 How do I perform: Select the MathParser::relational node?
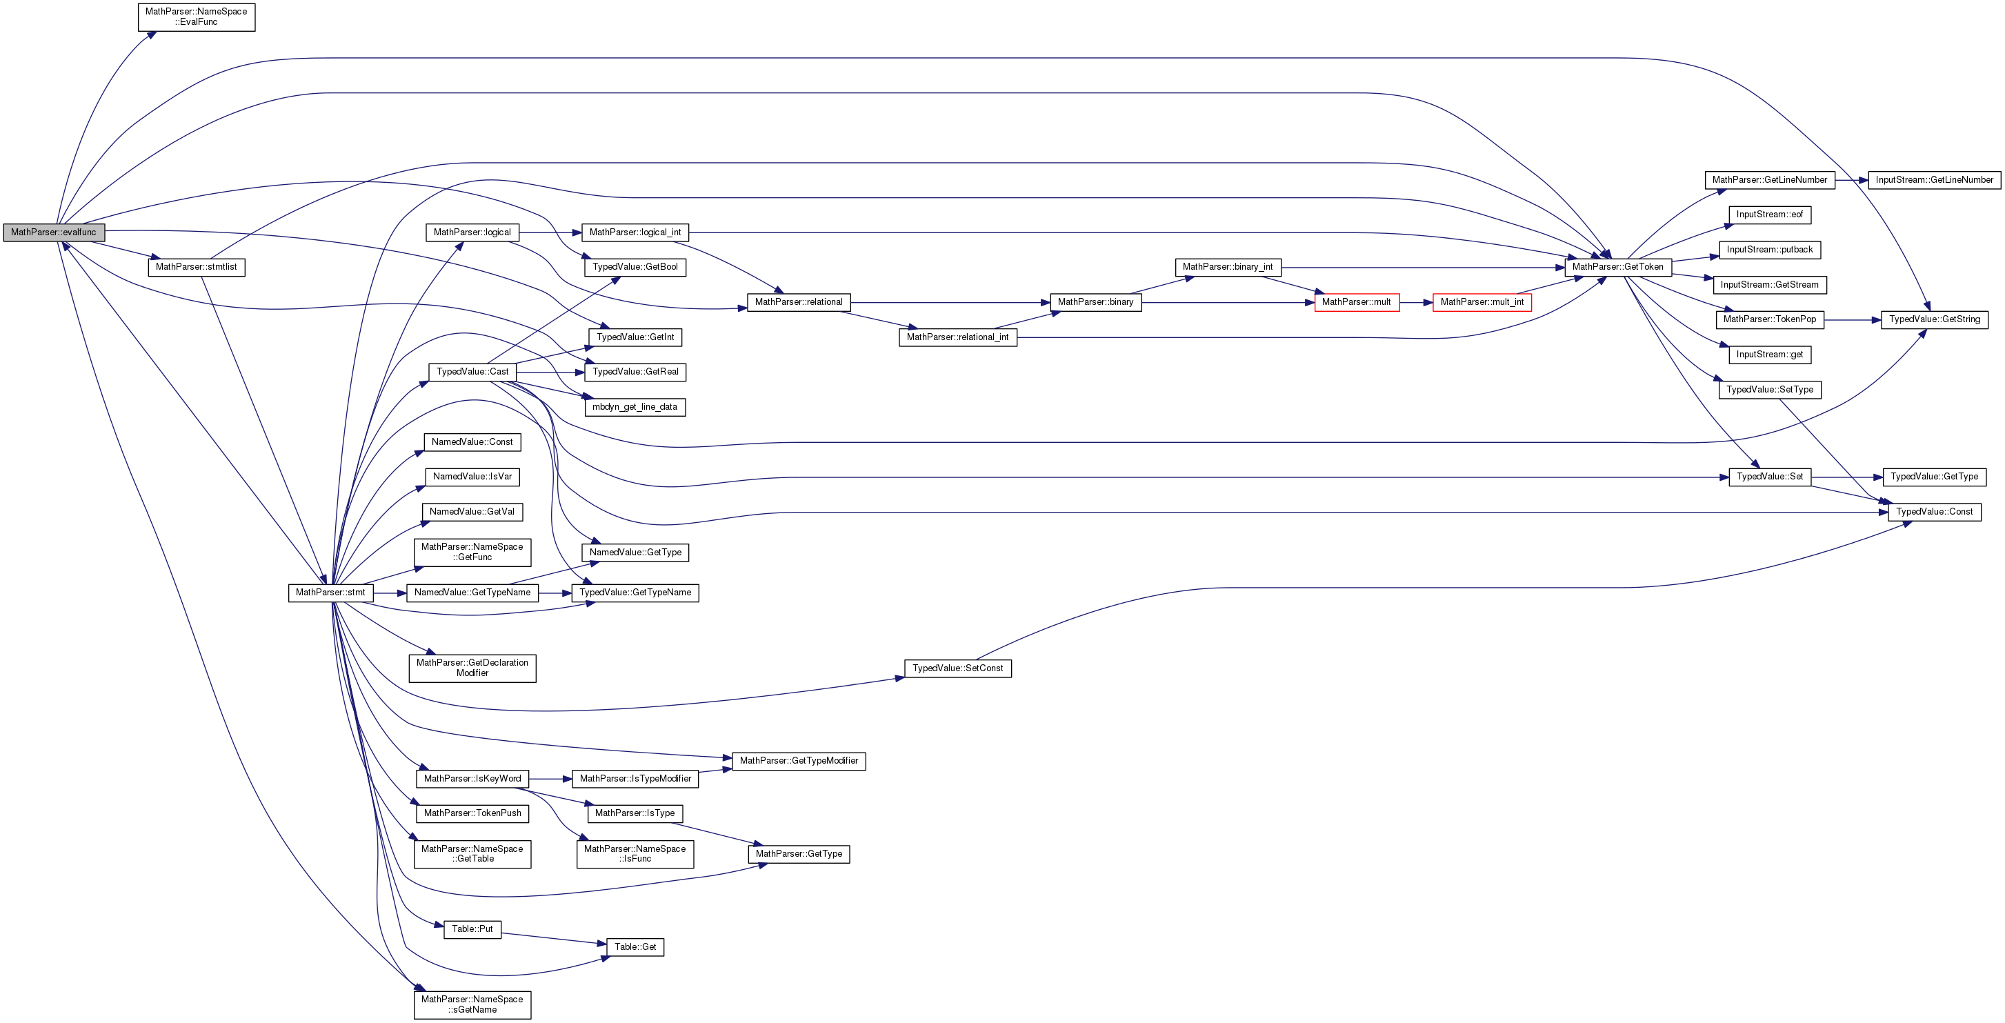pyautogui.click(x=798, y=302)
